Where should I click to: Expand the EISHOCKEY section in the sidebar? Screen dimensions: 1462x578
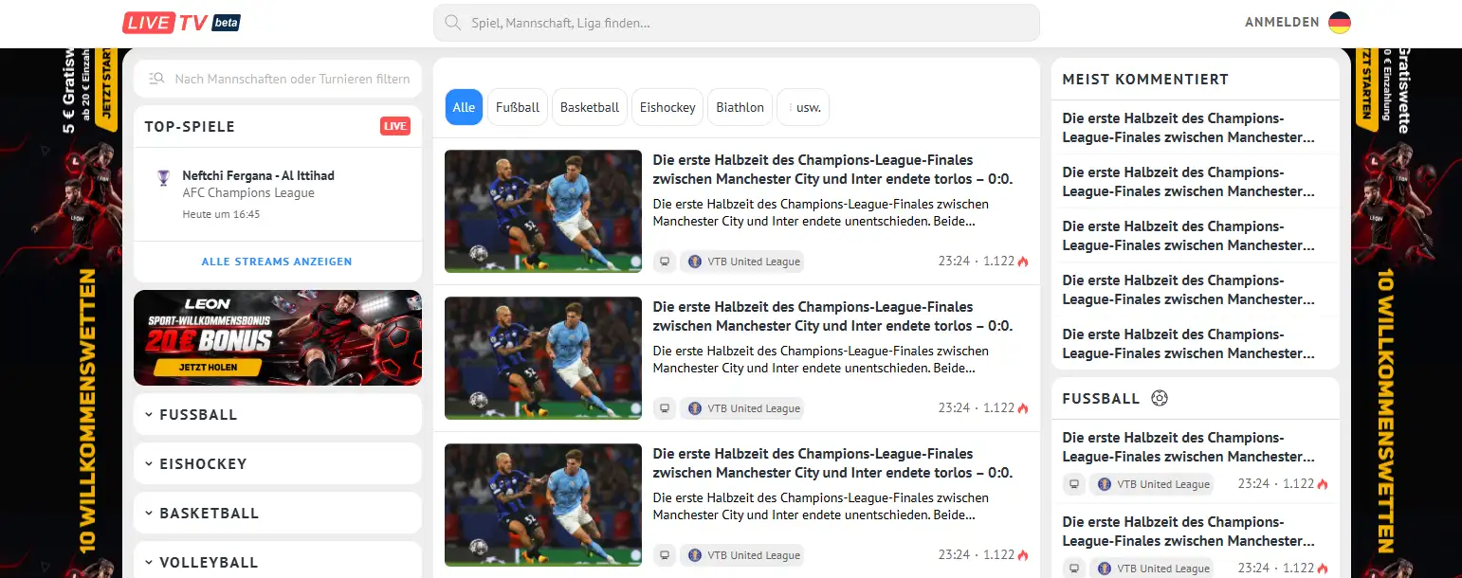coord(278,463)
